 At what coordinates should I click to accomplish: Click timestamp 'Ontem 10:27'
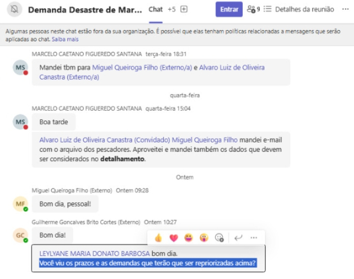pos(160,222)
